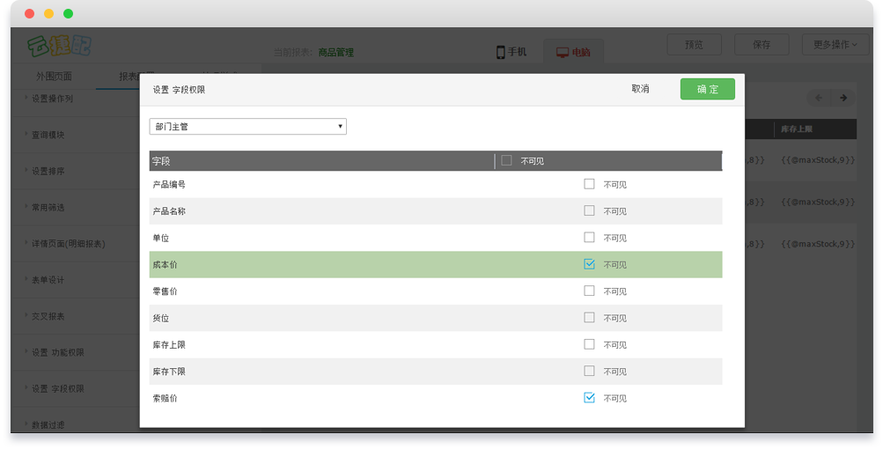Expand 查询模块 sidebar section
The height and width of the screenshot is (449, 883).
coord(48,135)
